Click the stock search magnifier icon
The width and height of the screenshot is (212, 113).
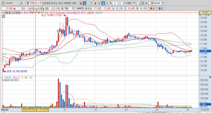[18, 3]
